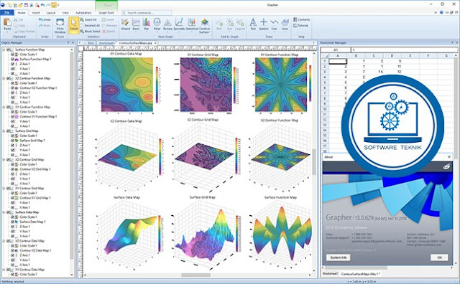Viewport: 460px width, 284px height.
Task: Click the Block Select button
Action: coord(90,32)
